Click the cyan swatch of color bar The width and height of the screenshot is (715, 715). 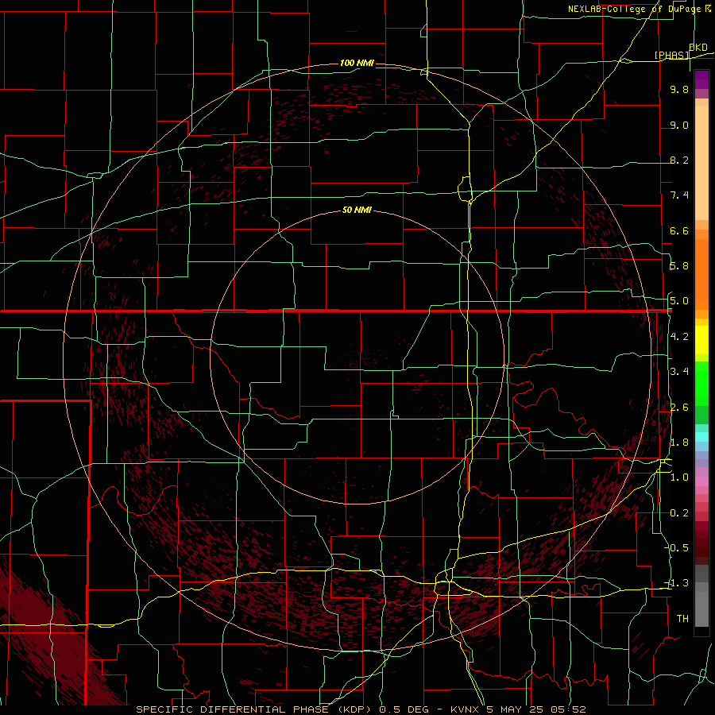(701, 437)
